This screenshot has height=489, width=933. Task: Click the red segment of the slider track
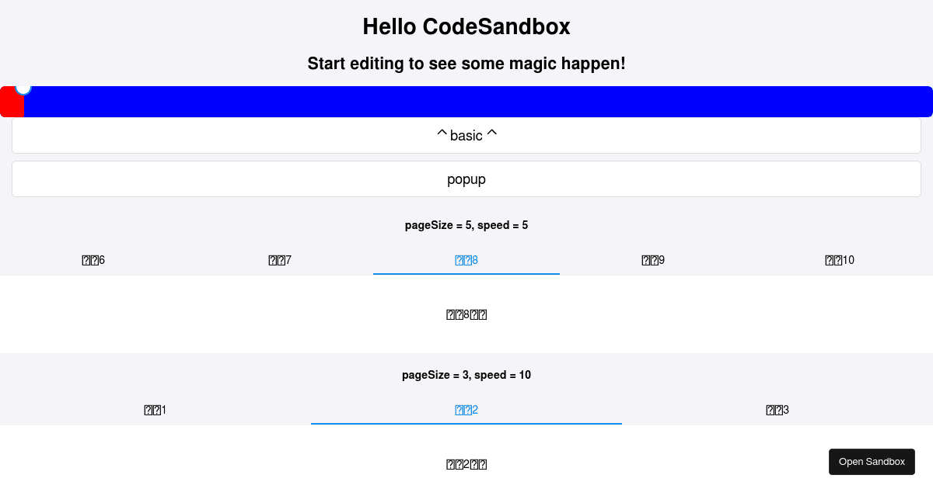(12, 102)
